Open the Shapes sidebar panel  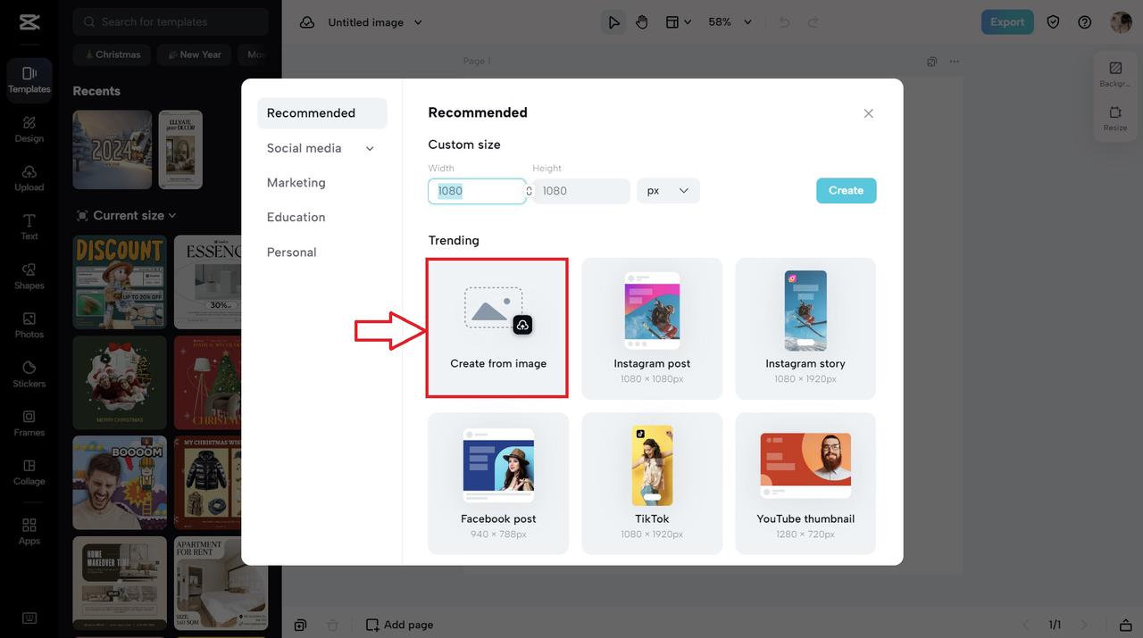point(29,276)
